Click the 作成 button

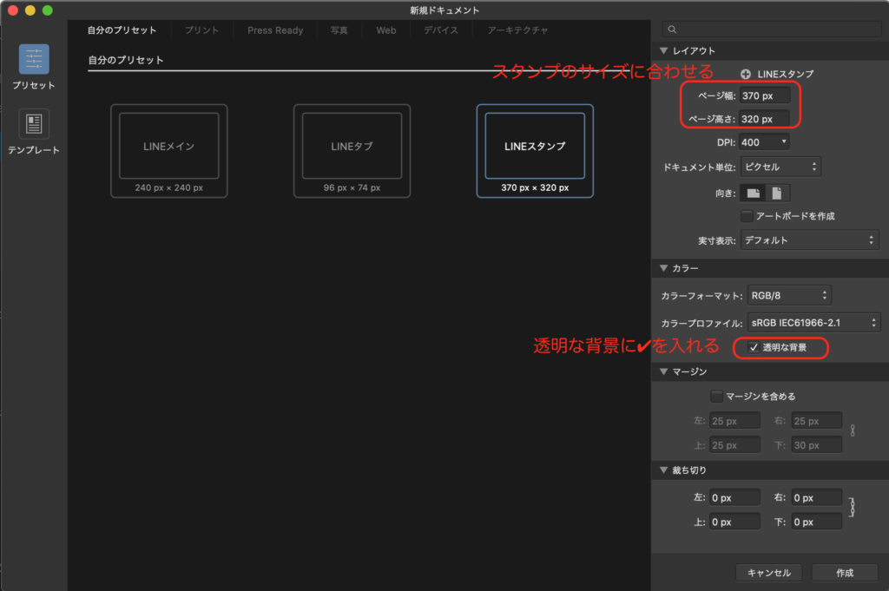845,573
